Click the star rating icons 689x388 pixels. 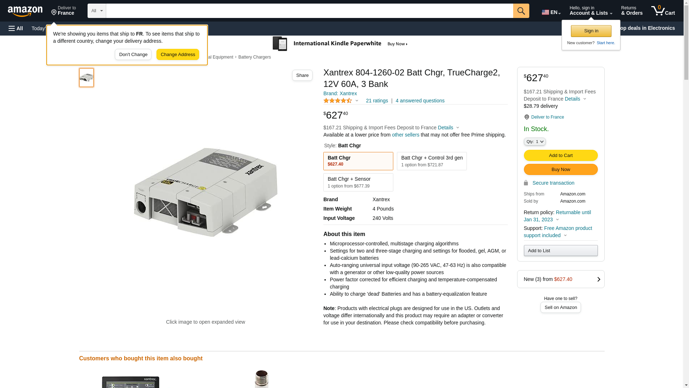pyautogui.click(x=338, y=101)
